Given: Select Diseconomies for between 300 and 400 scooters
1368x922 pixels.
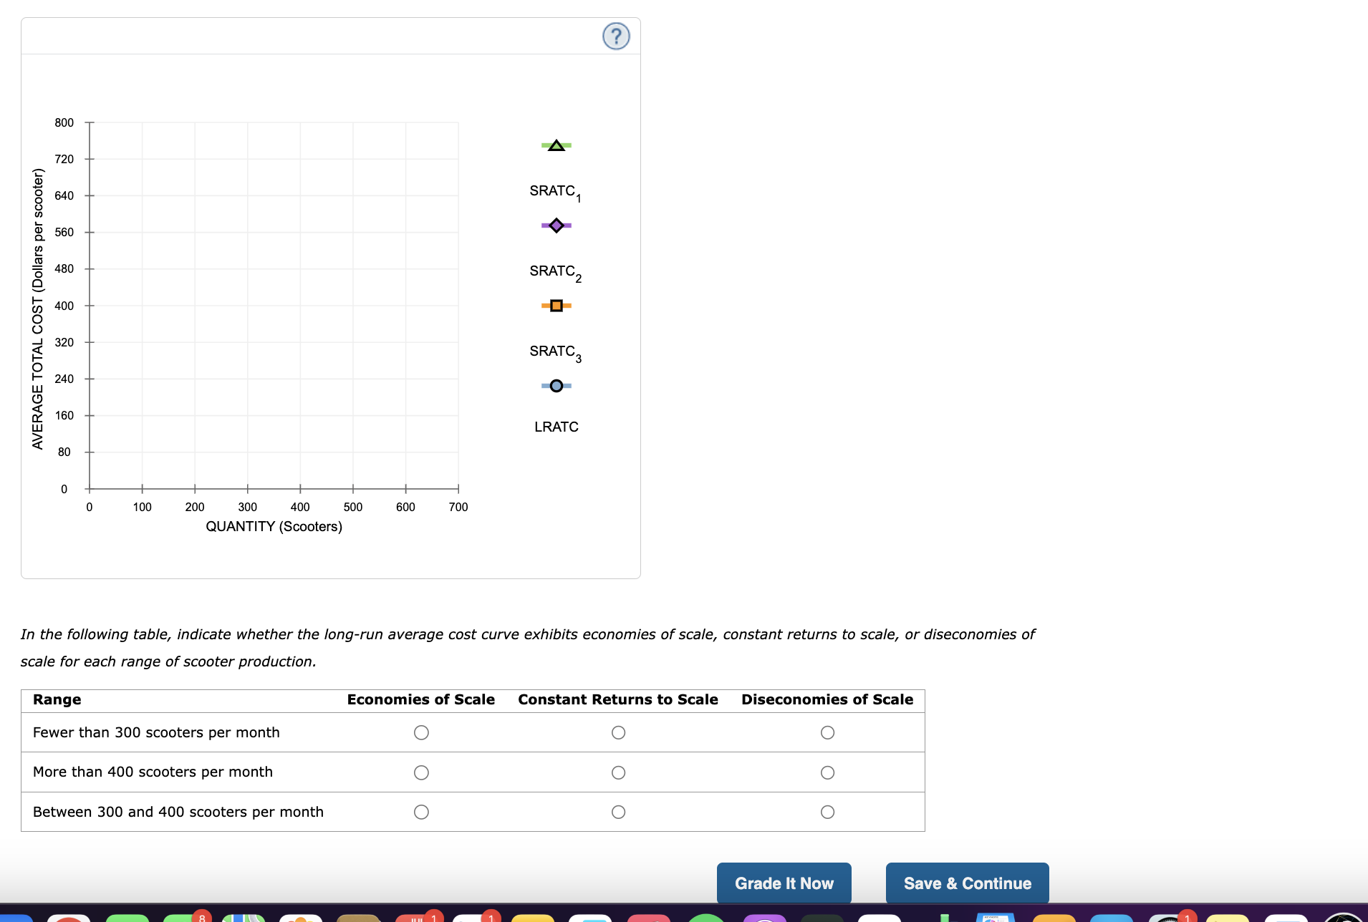Looking at the screenshot, I should [x=827, y=811].
